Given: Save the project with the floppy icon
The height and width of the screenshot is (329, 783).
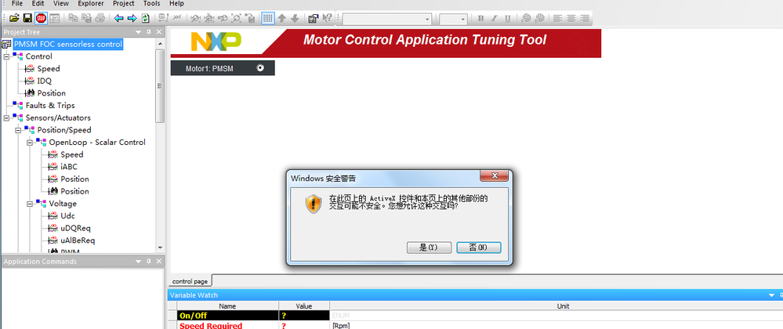Looking at the screenshot, I should click(x=27, y=19).
